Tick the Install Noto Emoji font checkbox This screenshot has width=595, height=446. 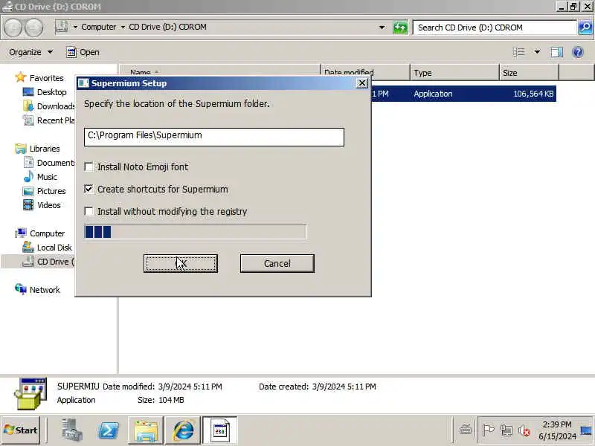(x=89, y=167)
